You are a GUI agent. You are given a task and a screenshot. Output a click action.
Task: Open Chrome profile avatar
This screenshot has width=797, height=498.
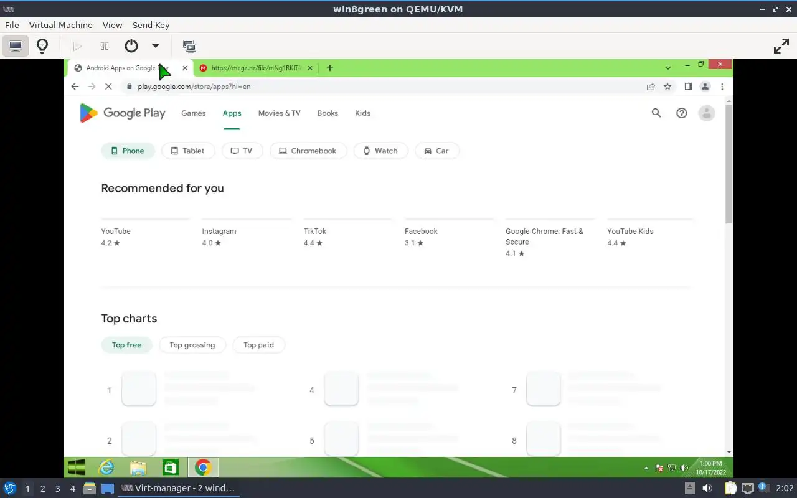click(705, 87)
